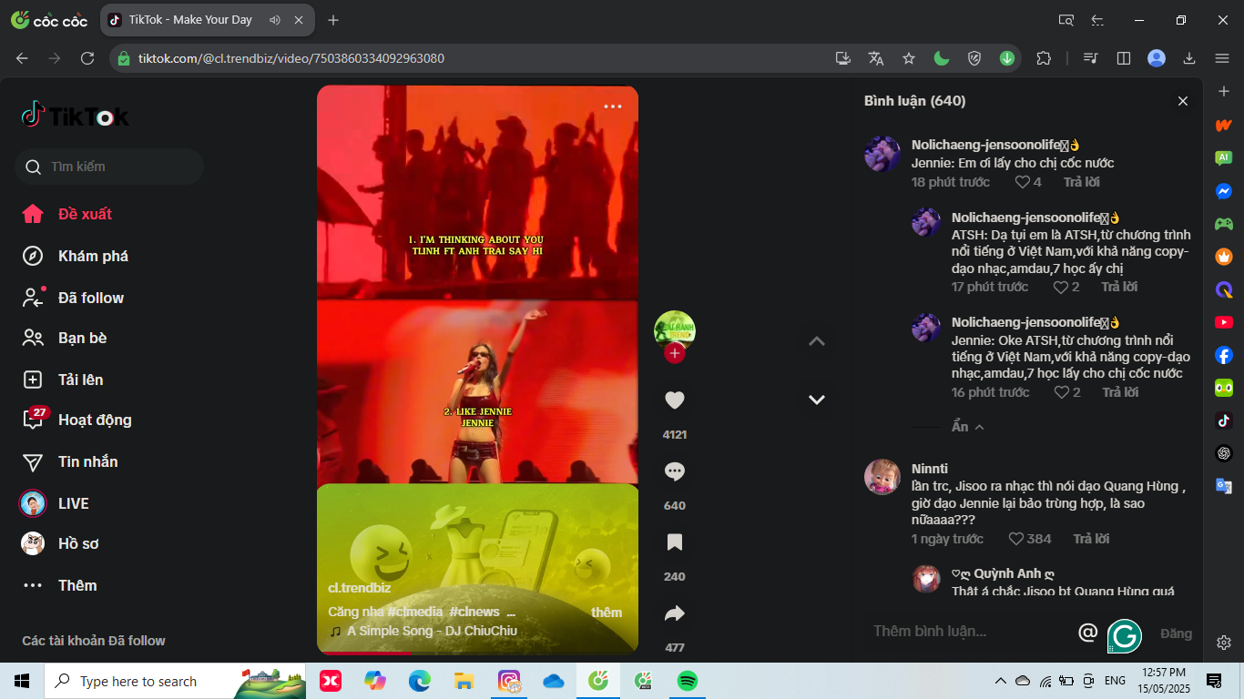
Task: Insert mention with @ icon
Action: pyautogui.click(x=1087, y=632)
